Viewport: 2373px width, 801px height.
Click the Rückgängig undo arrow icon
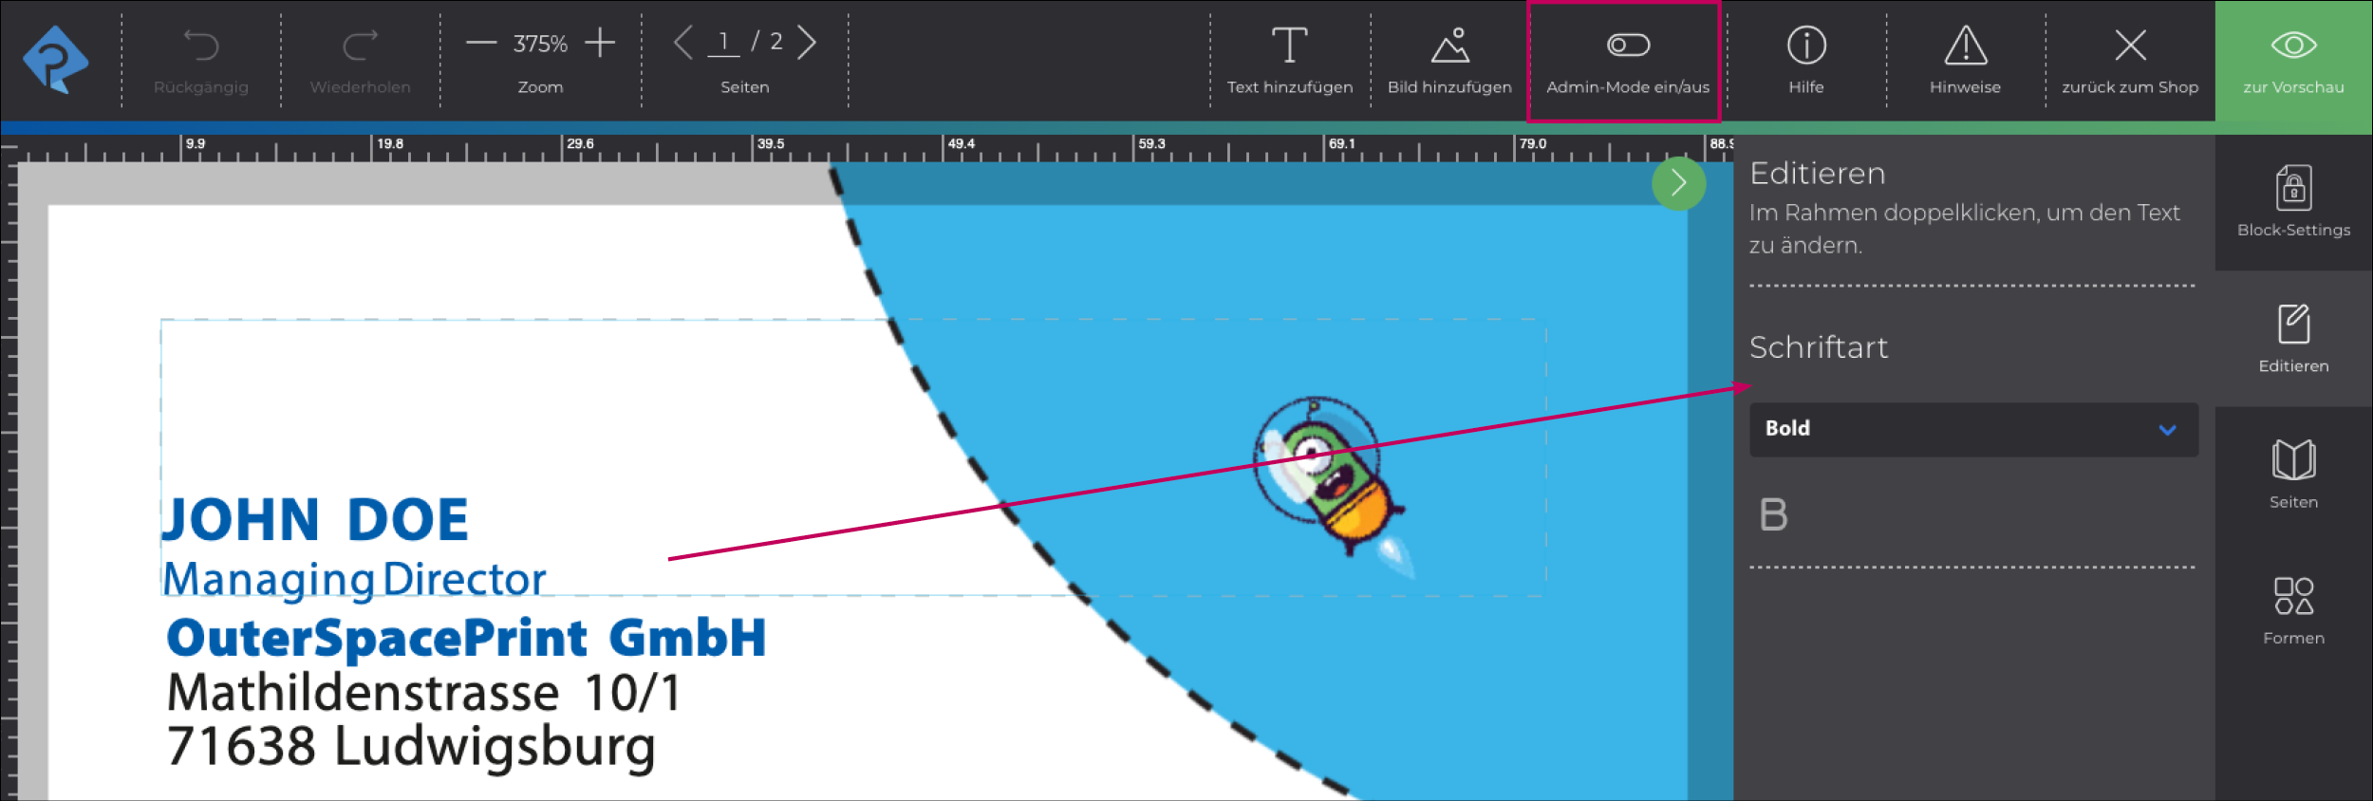coord(200,46)
